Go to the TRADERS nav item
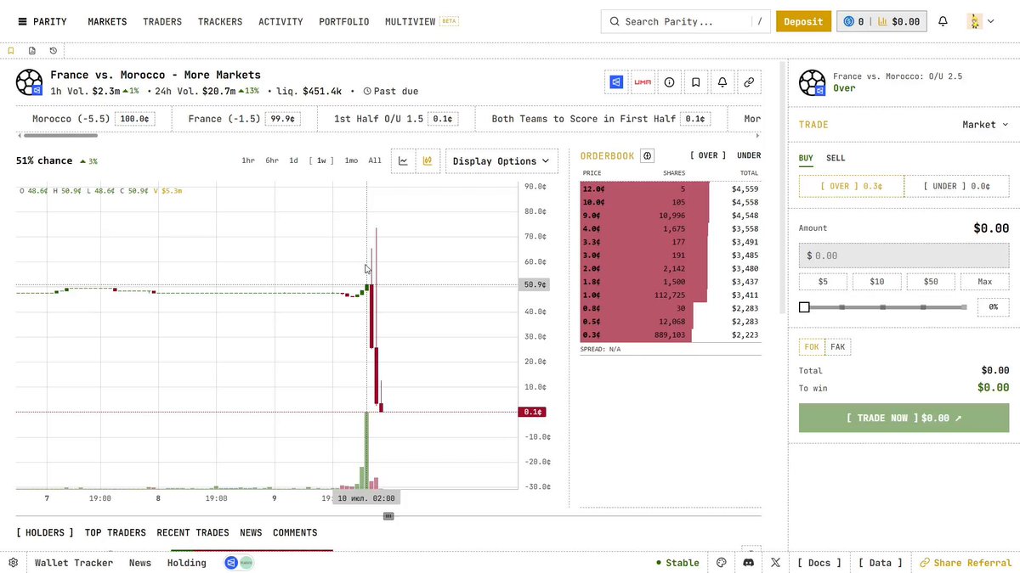 click(x=162, y=21)
